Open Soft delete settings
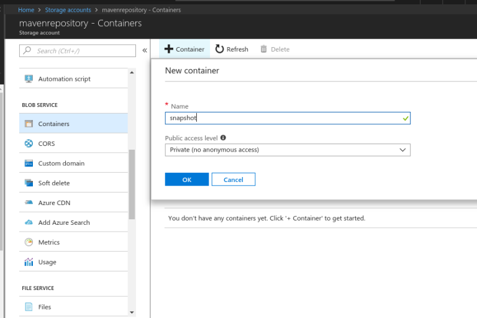 73,183
